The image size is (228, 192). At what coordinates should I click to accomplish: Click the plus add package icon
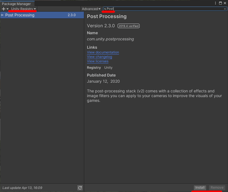click(4, 9)
